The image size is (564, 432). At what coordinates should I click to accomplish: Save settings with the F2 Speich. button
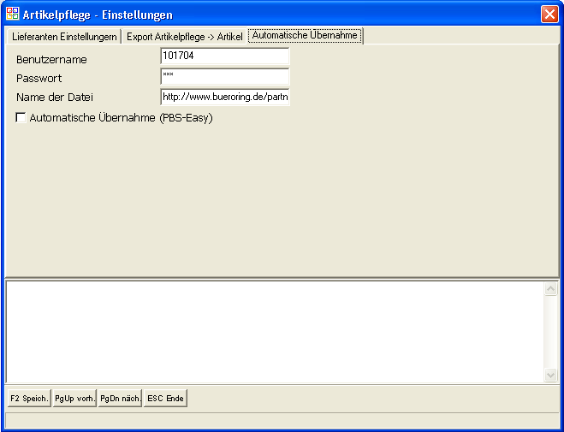click(x=29, y=399)
